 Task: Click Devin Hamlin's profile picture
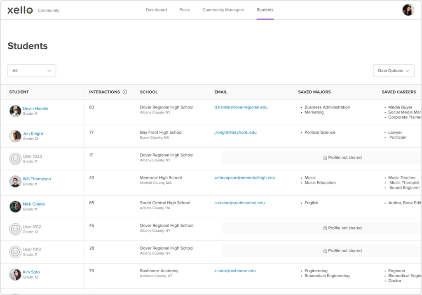(15, 110)
